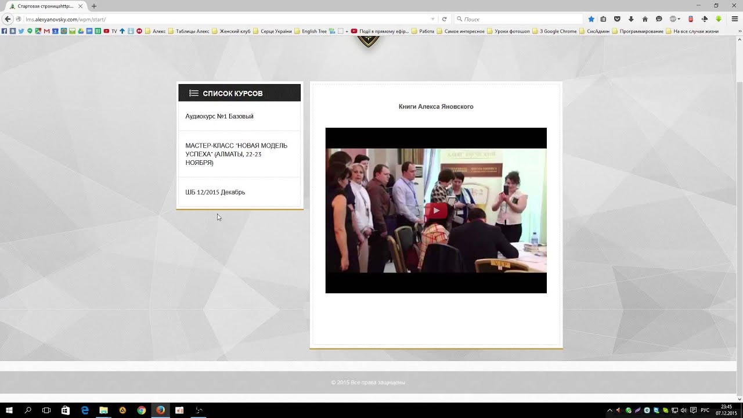Open the Самое интересное bookmarks folder

pos(460,31)
